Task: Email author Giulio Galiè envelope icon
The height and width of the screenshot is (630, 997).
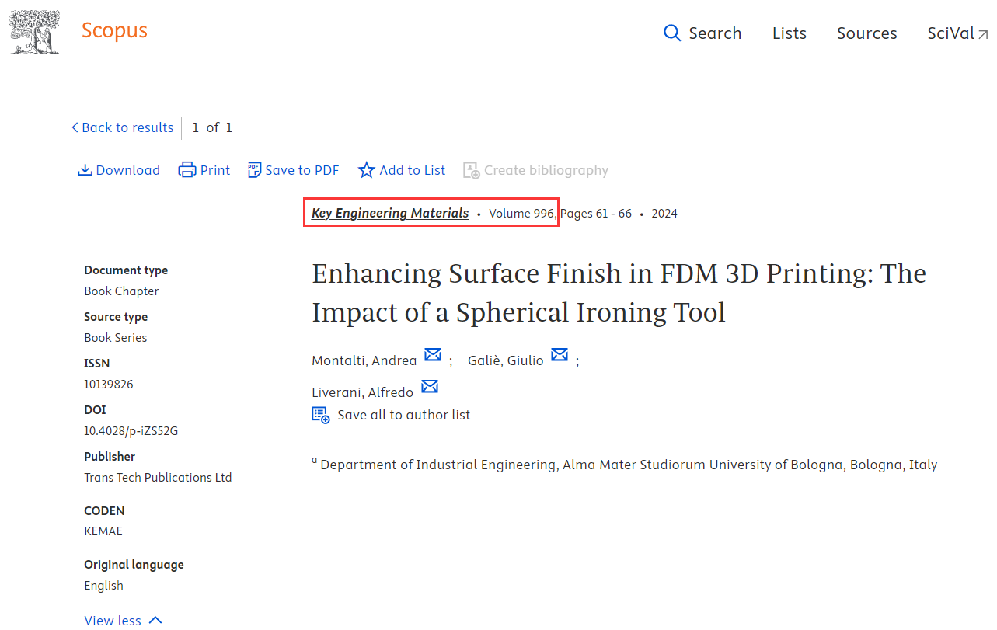Action: coord(560,355)
